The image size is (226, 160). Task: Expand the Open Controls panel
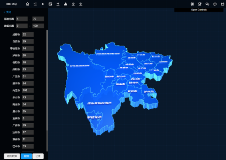(x=199, y=10)
